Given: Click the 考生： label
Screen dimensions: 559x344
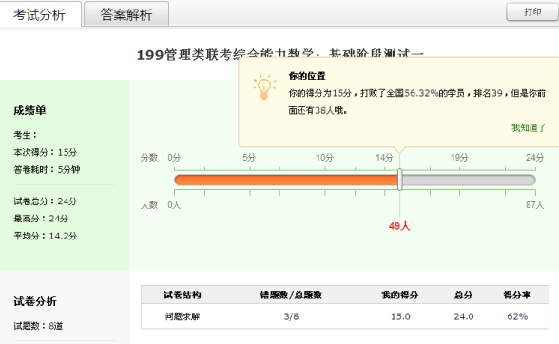Looking at the screenshot, I should coord(26,135).
